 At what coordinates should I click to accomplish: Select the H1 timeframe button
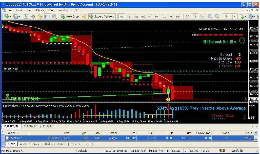[150, 16]
